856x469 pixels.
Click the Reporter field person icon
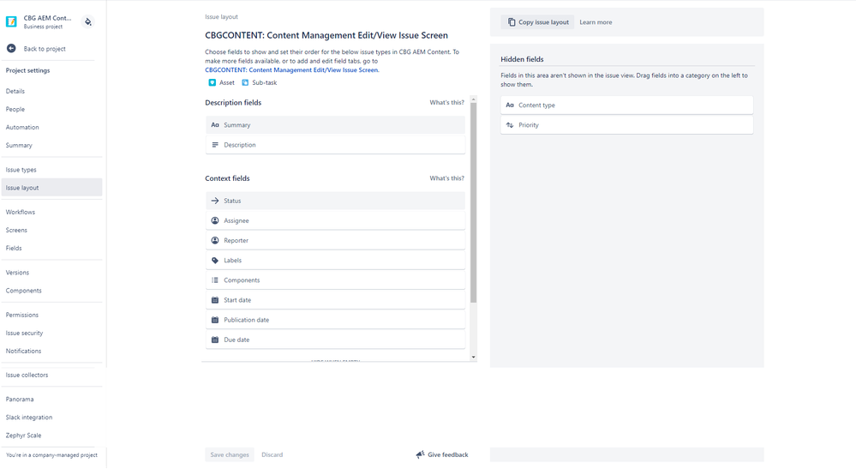[215, 240]
